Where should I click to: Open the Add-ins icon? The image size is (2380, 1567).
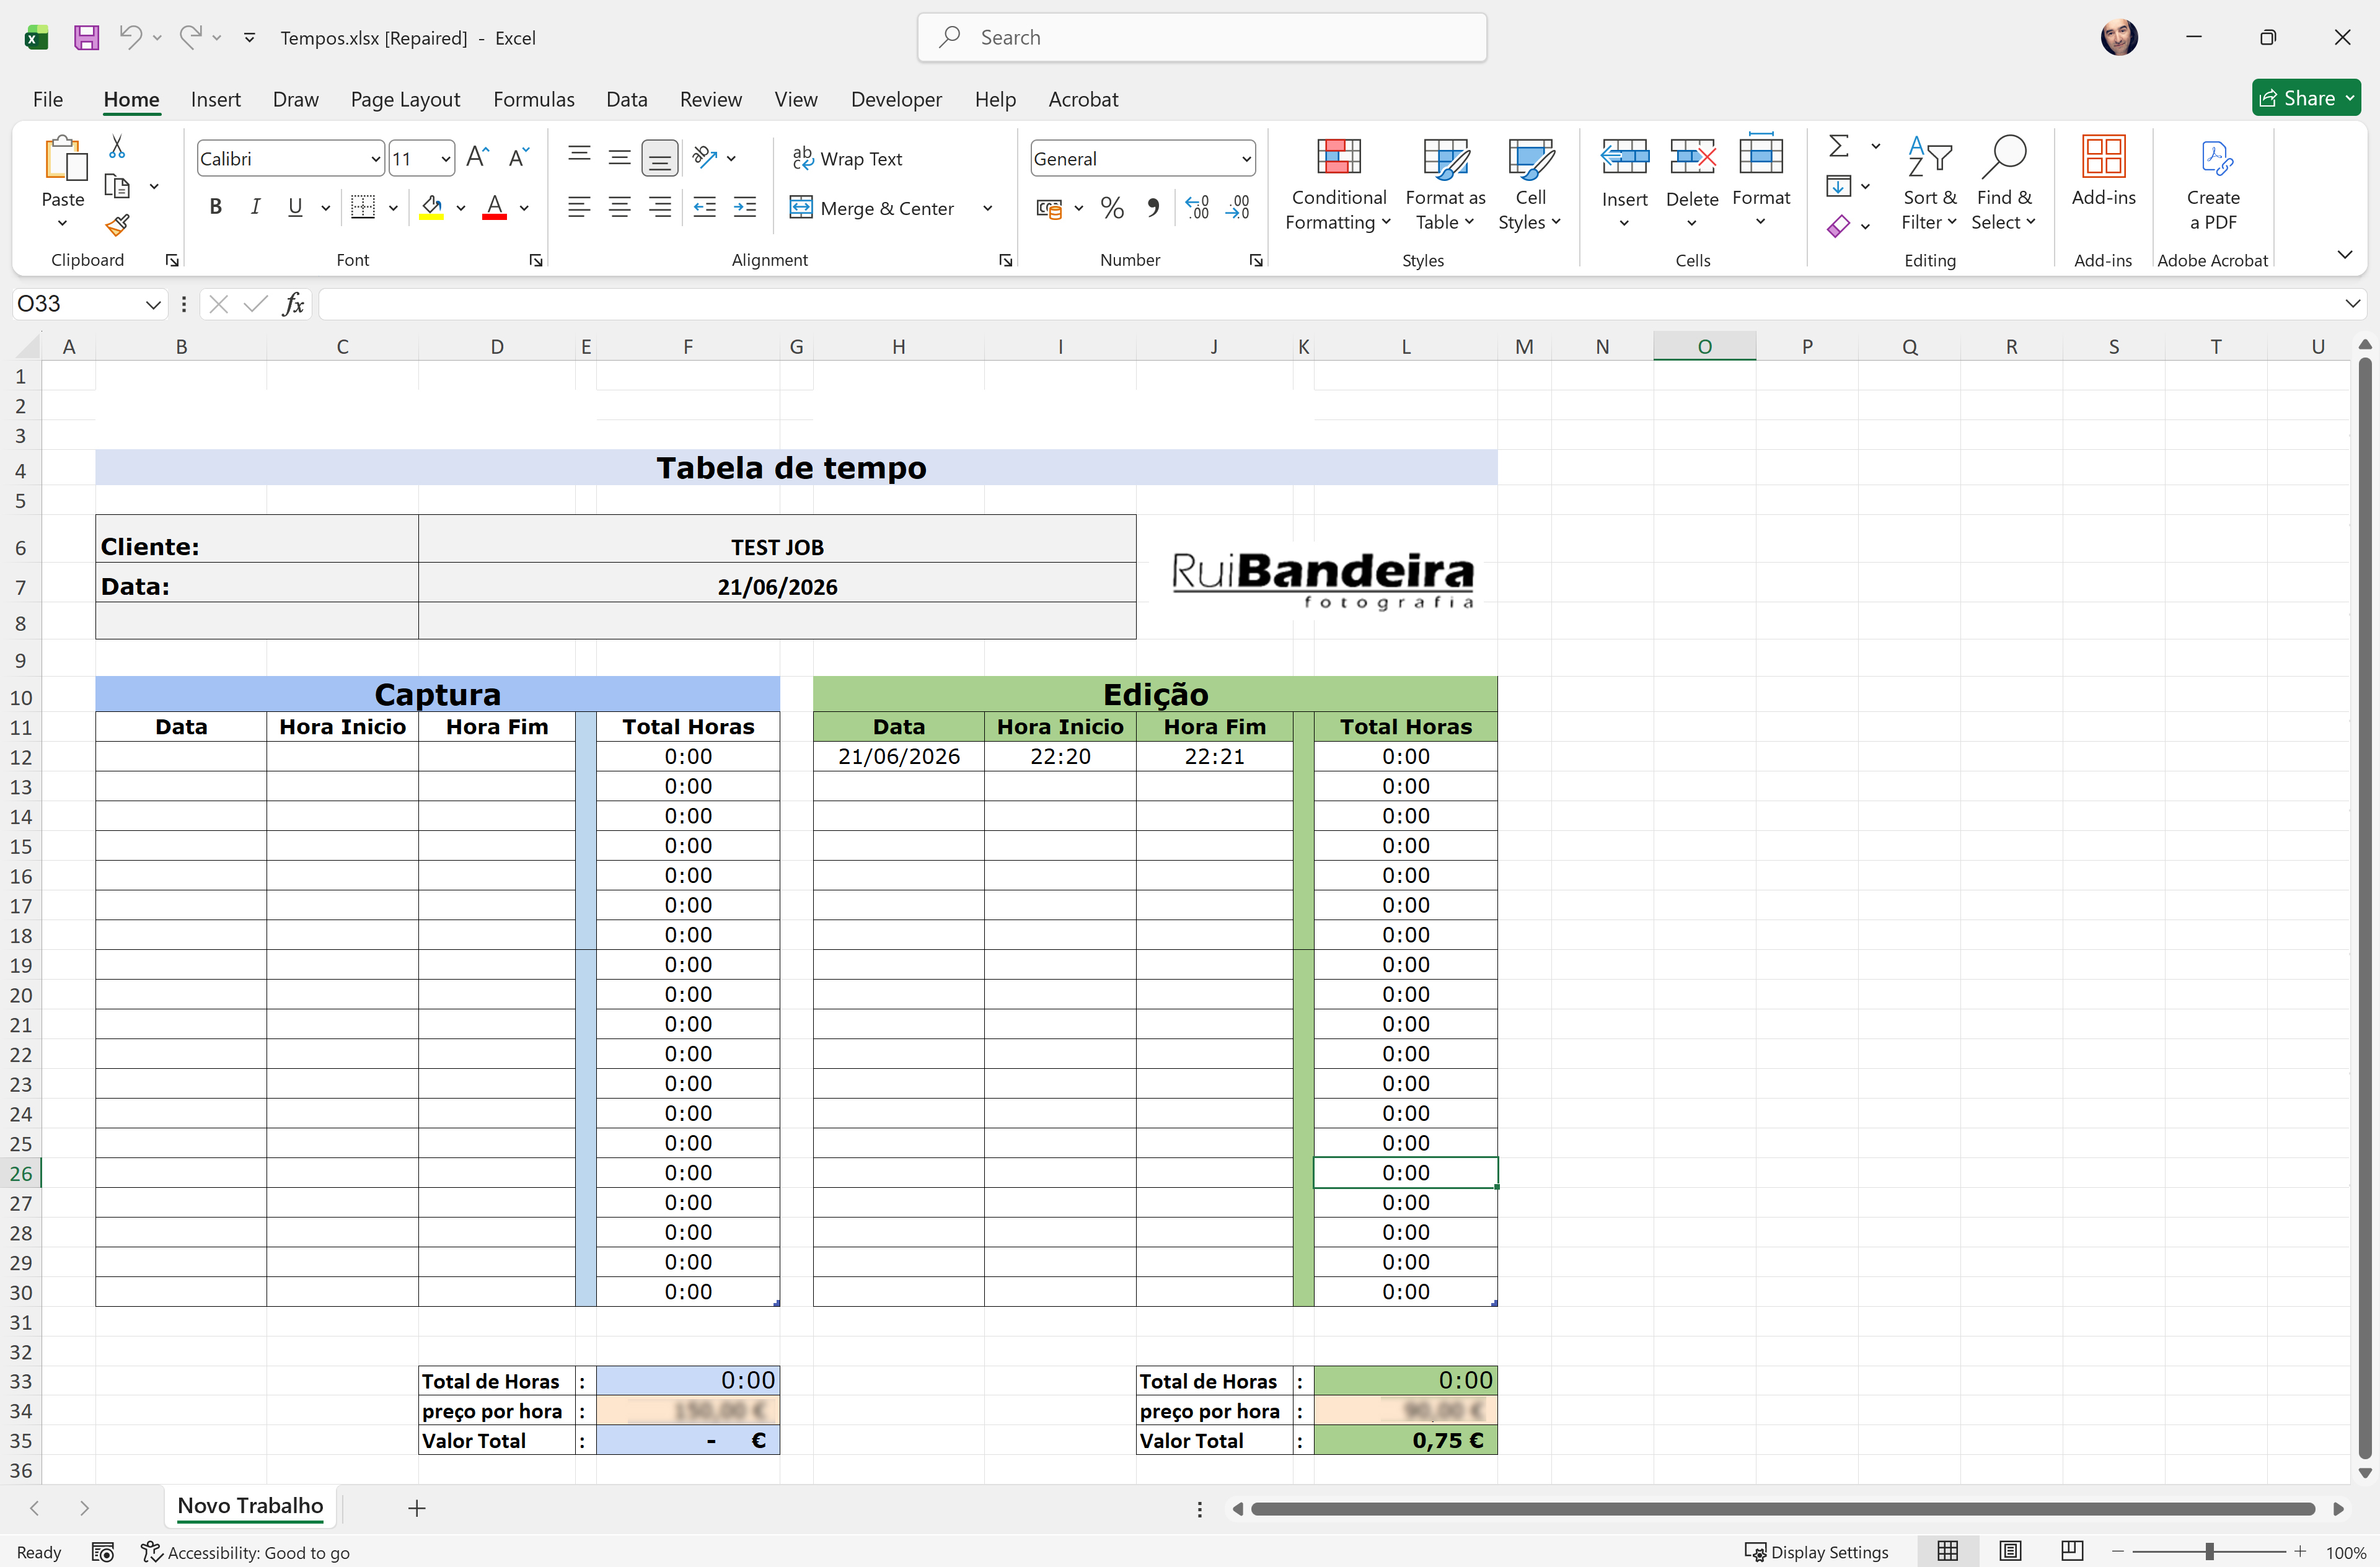[2103, 171]
